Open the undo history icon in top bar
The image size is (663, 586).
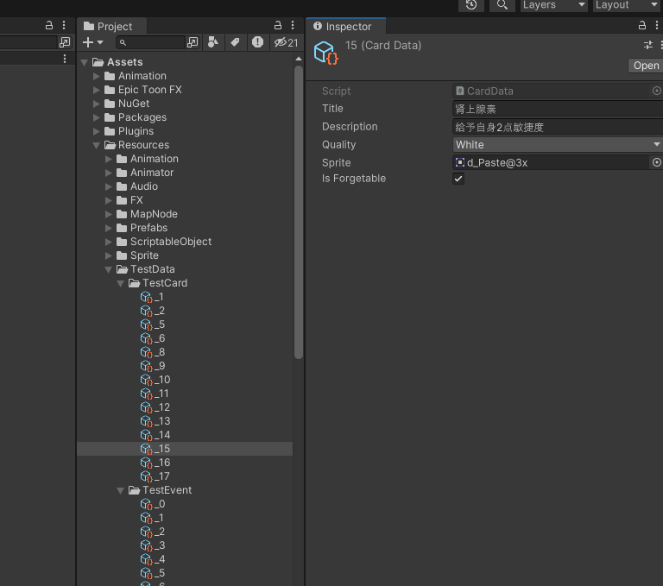pyautogui.click(x=470, y=5)
